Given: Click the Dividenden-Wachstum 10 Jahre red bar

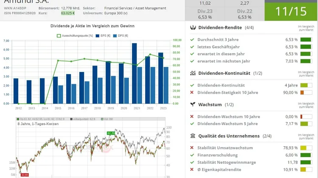Looking at the screenshot, I should click(x=306, y=117).
